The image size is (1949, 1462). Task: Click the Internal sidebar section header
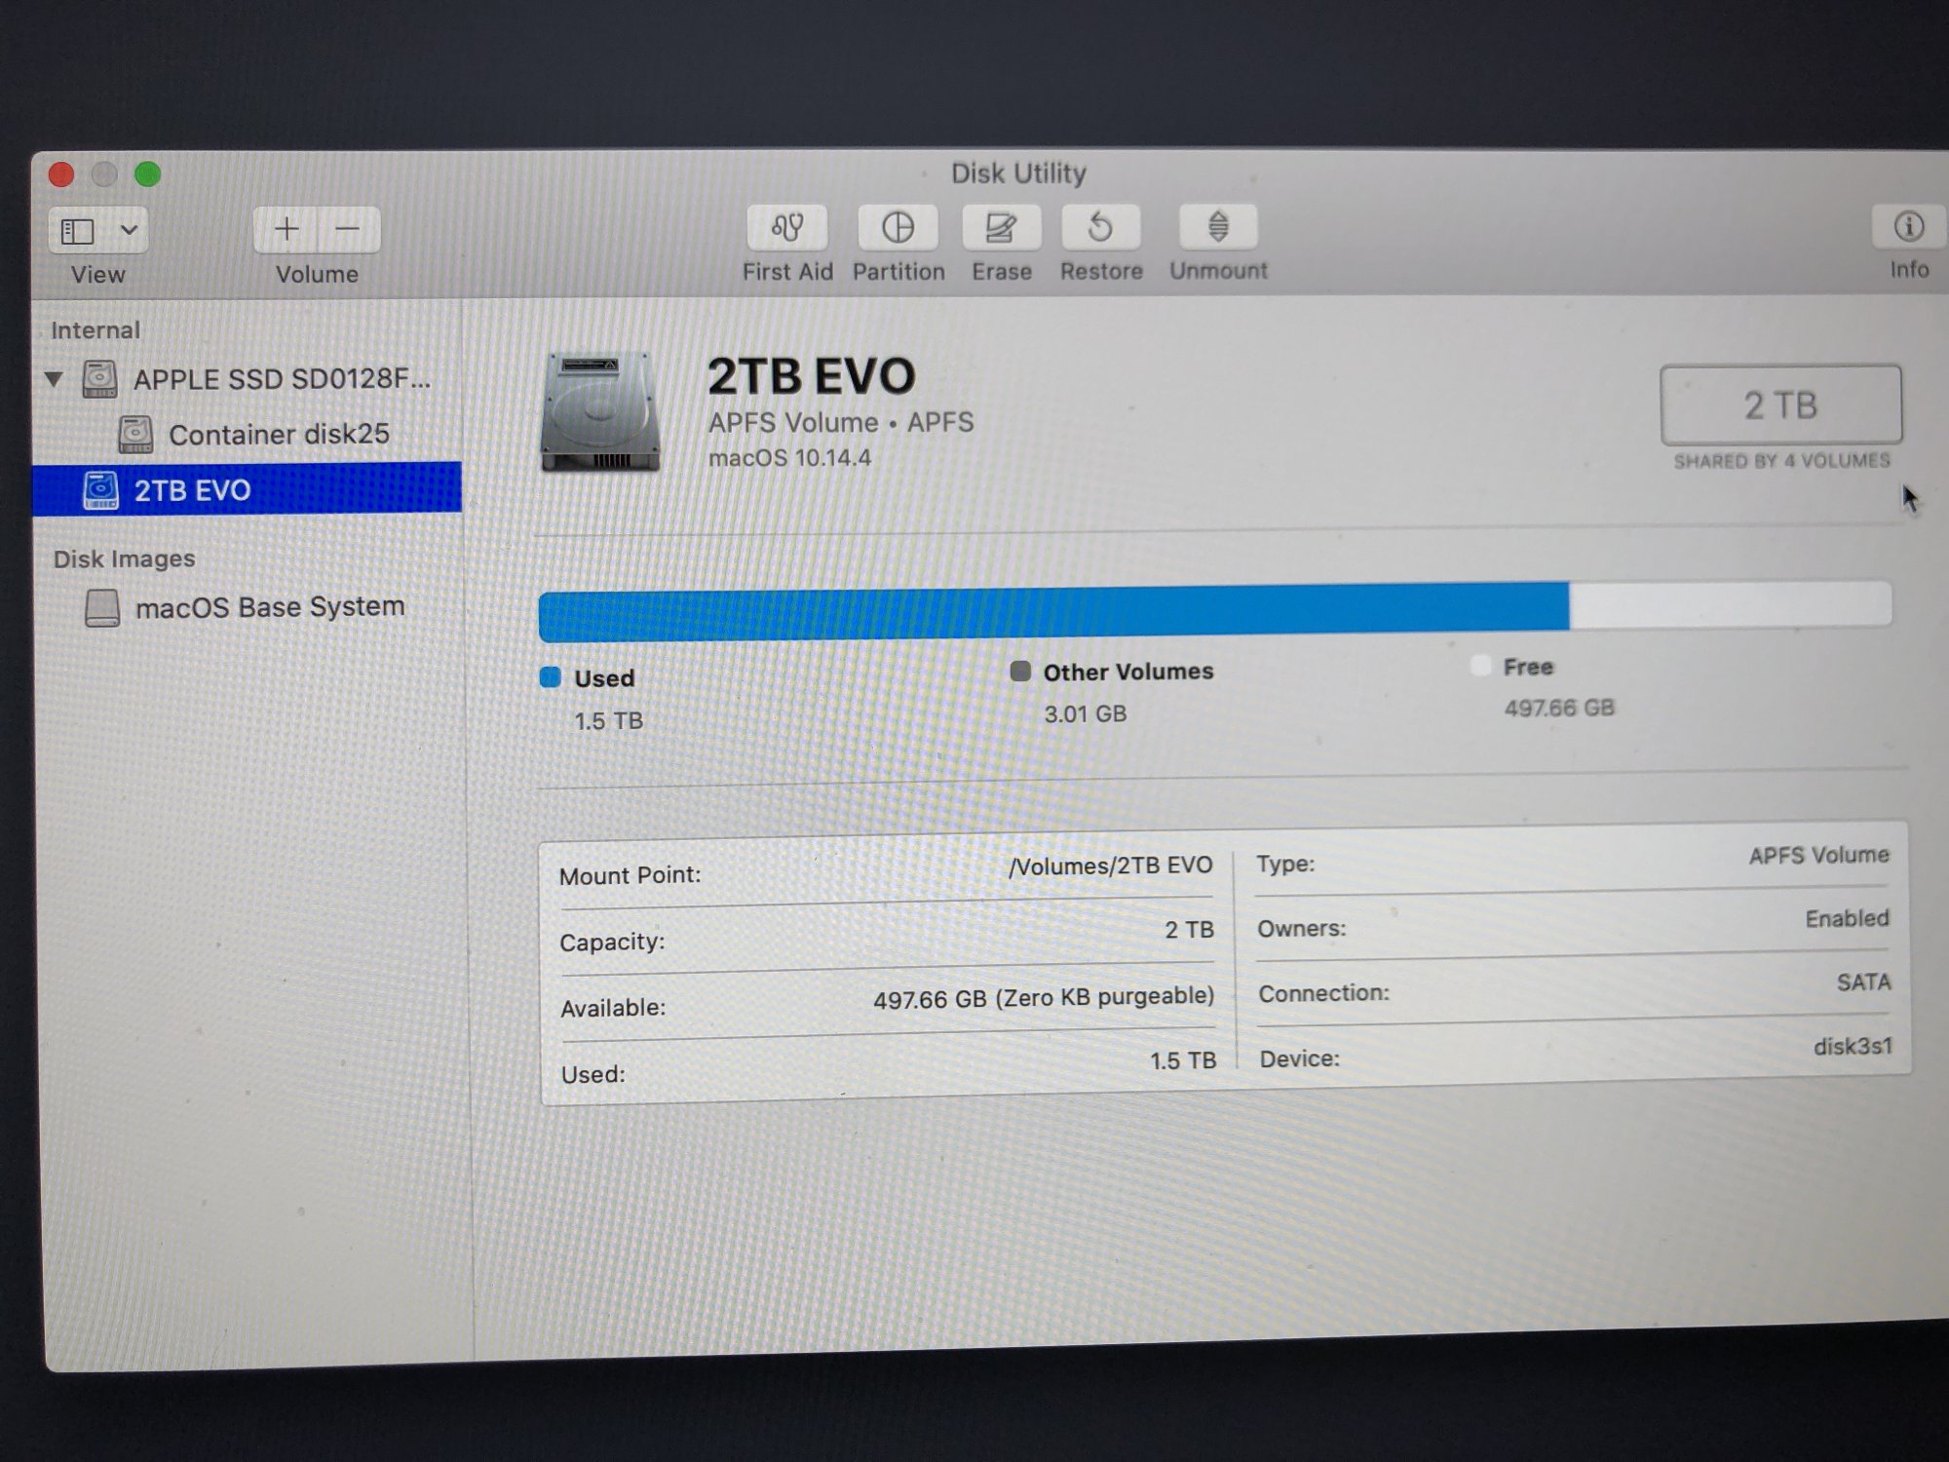(x=96, y=330)
